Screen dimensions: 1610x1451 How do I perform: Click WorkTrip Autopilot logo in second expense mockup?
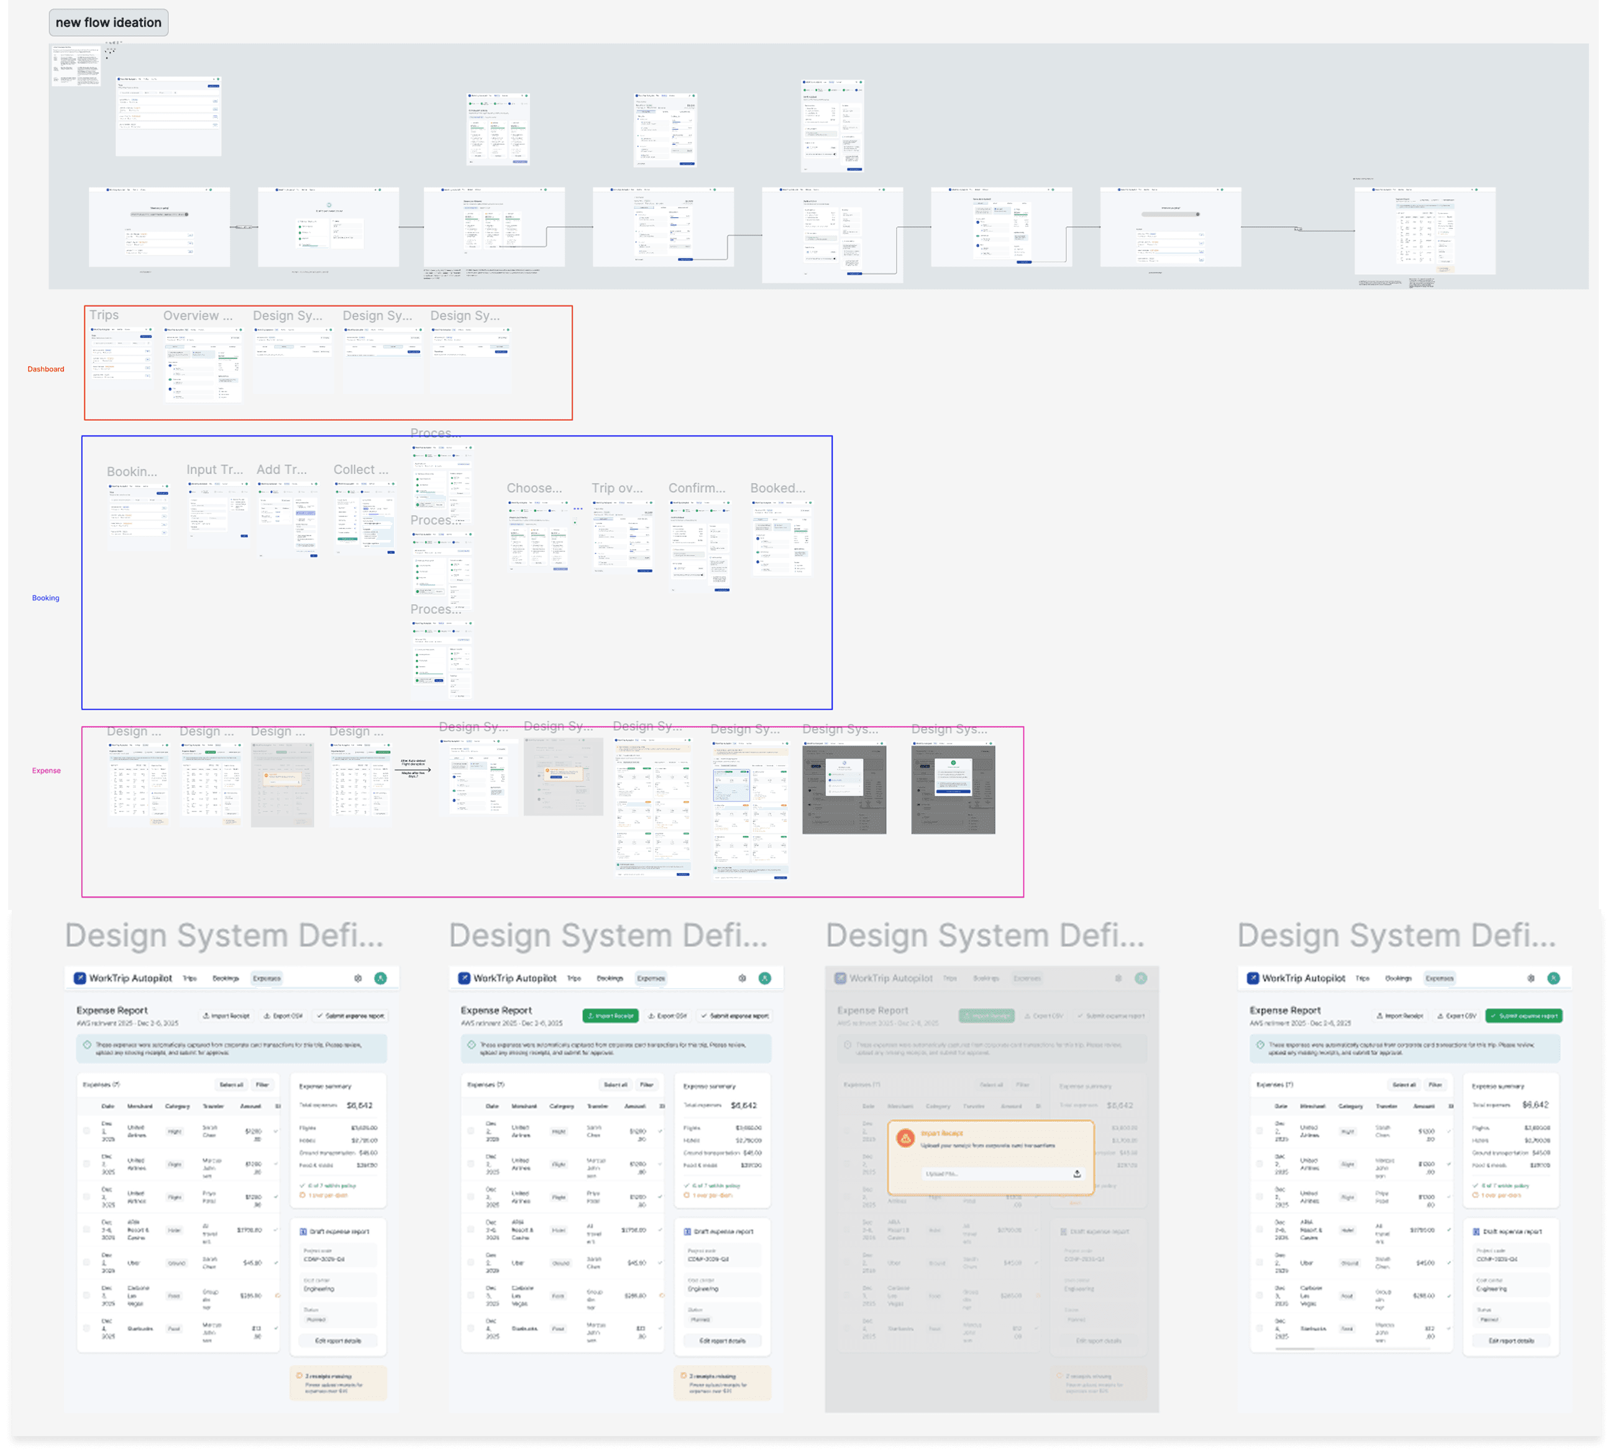464,978
